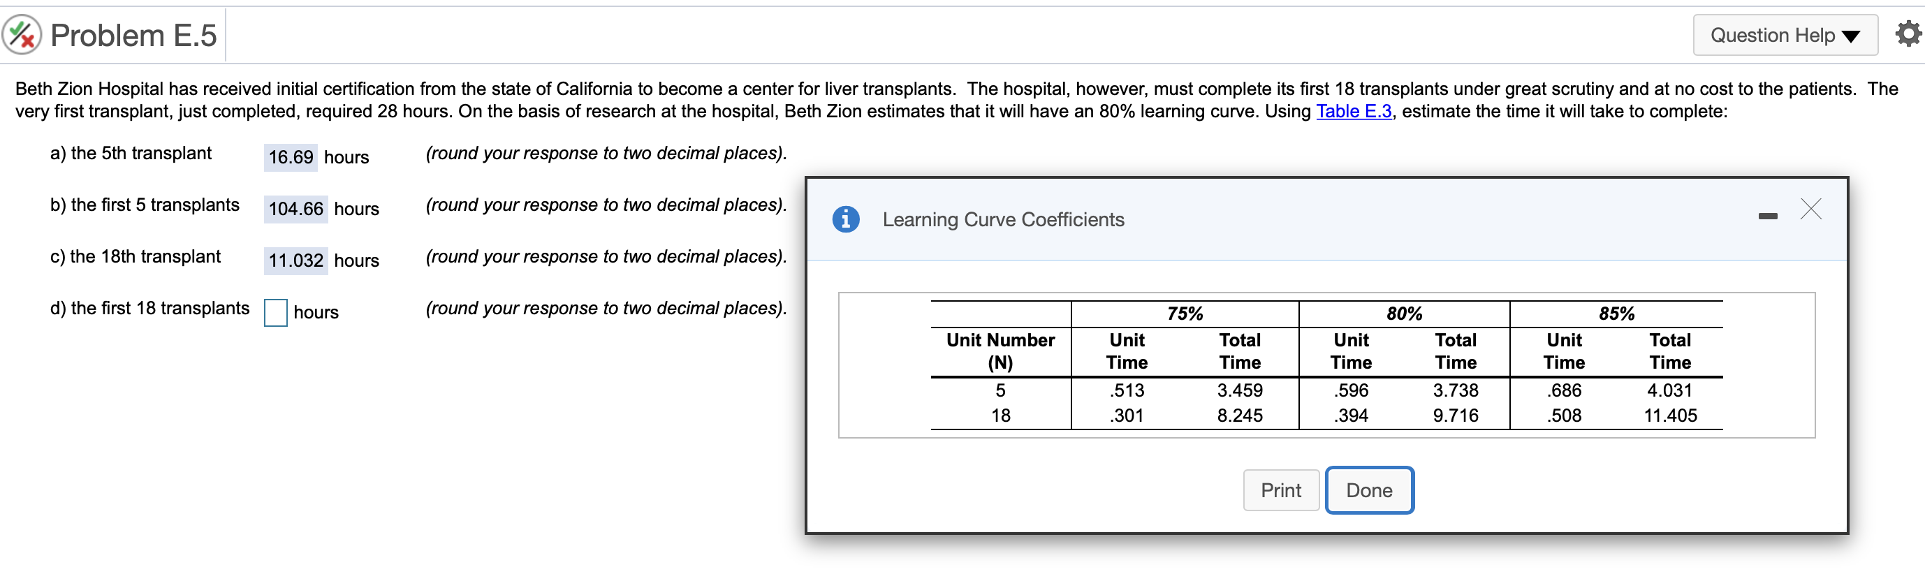
Task: Select the 104.66 hours answer field
Action: (295, 209)
